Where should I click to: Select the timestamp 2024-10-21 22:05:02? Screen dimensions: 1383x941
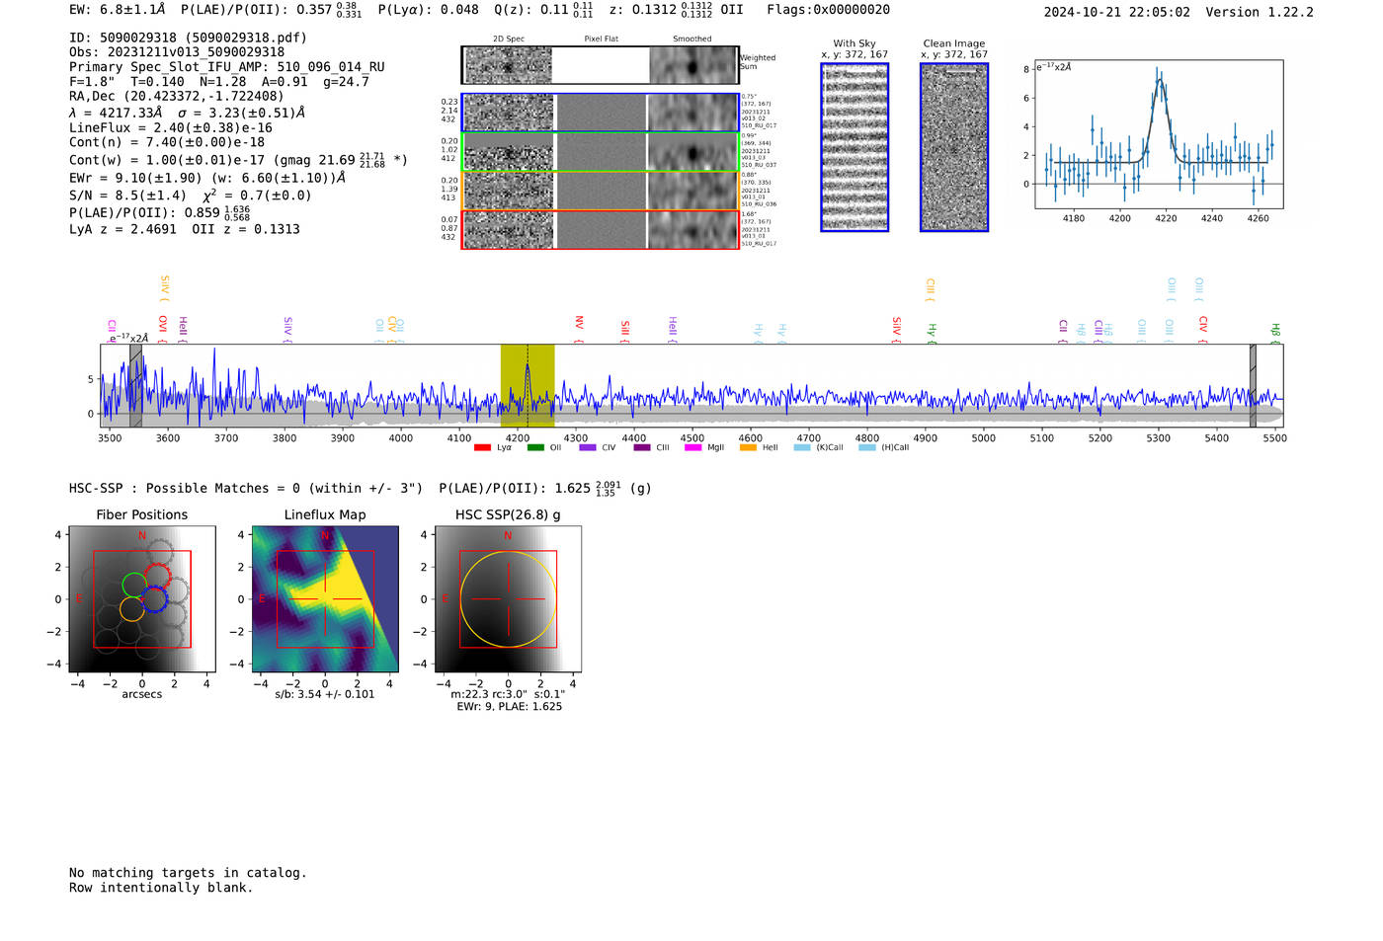1116,12
